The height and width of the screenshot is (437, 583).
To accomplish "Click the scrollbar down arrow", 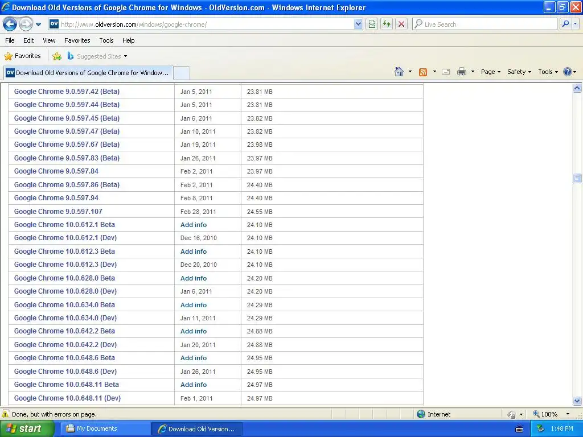I will [577, 401].
